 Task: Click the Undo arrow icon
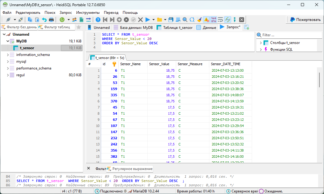click(x=44, y=20)
